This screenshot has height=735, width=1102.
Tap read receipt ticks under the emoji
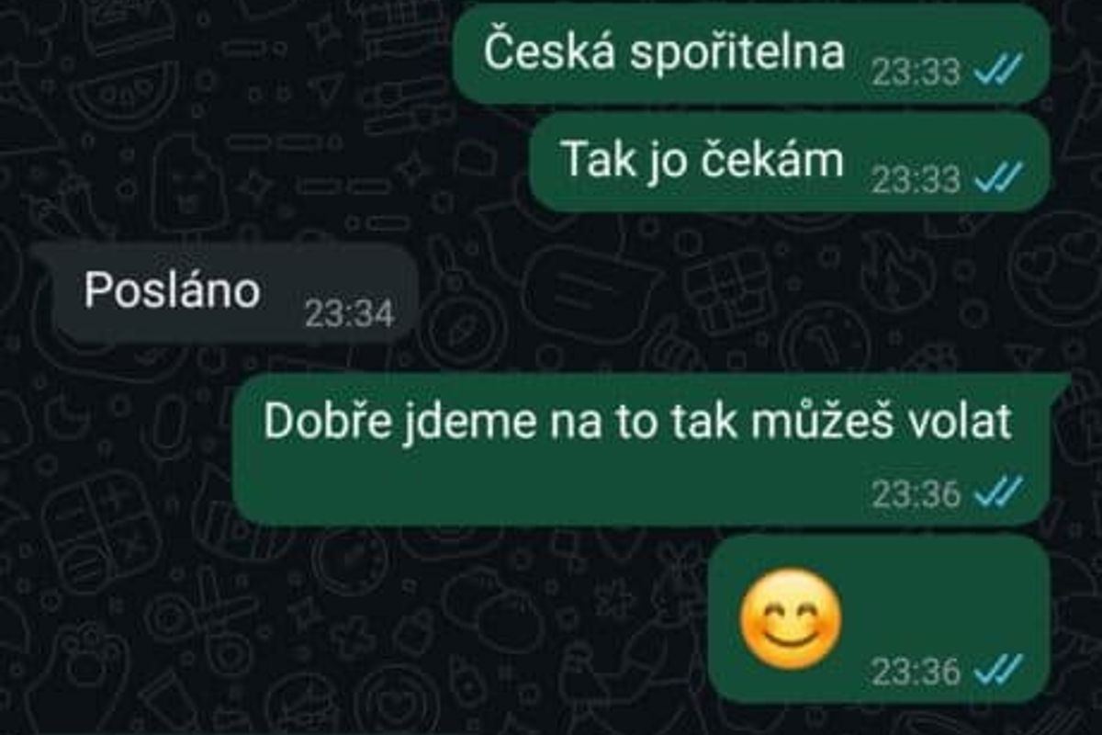[999, 672]
